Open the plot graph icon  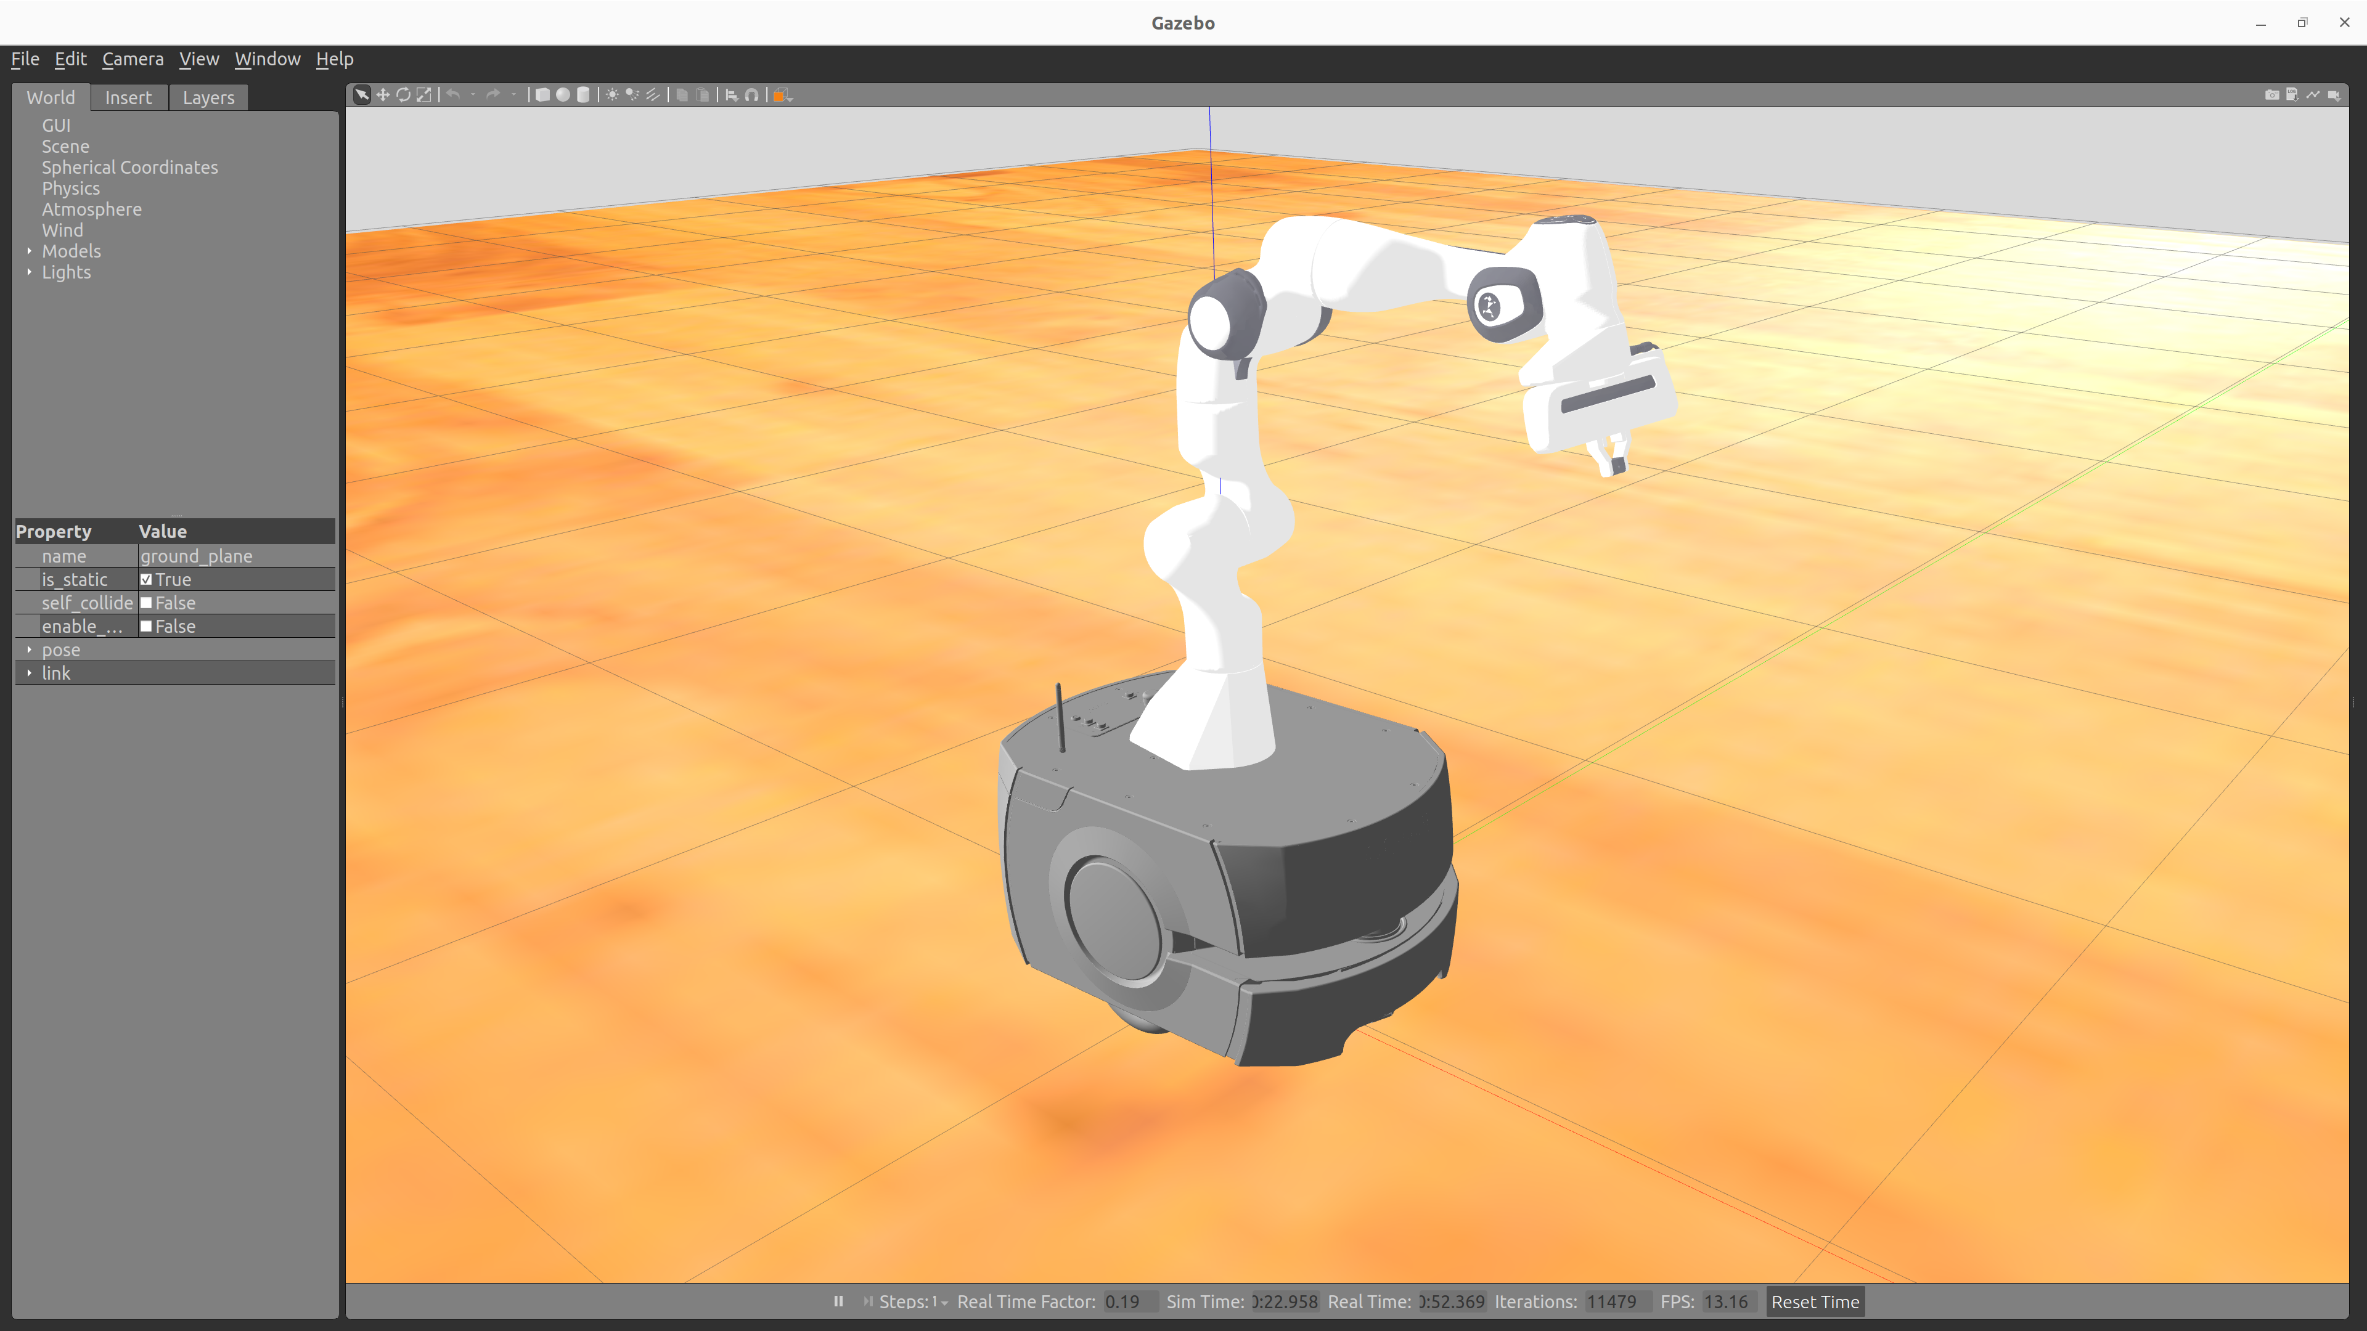2313,95
